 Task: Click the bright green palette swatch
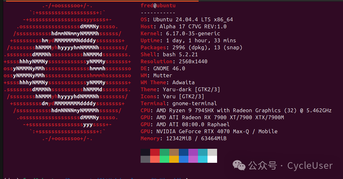pyautogui.click(x=164, y=159)
